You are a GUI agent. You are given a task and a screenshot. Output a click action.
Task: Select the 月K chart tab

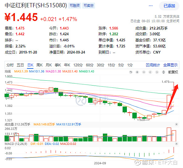click(49, 65)
